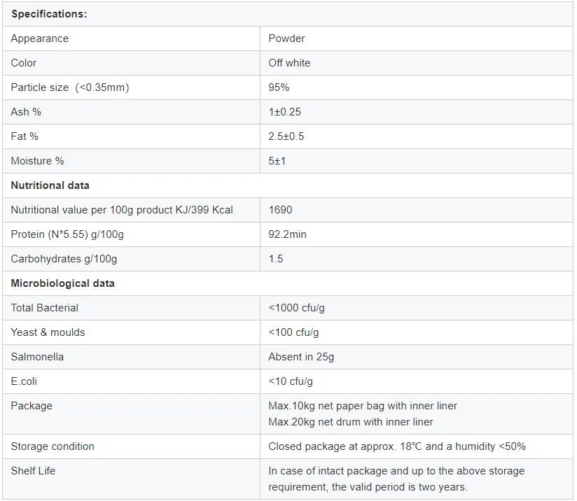
Task: Click the Moisture % value 5±1
Action: click(277, 161)
